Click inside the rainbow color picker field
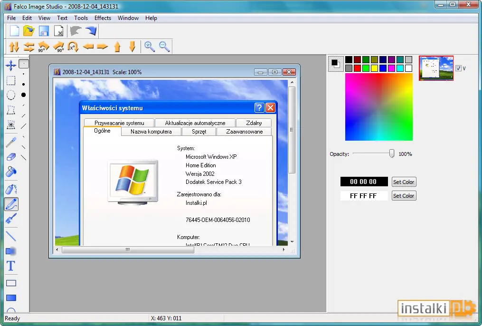Screen dimensions: 482x326 tap(379, 107)
